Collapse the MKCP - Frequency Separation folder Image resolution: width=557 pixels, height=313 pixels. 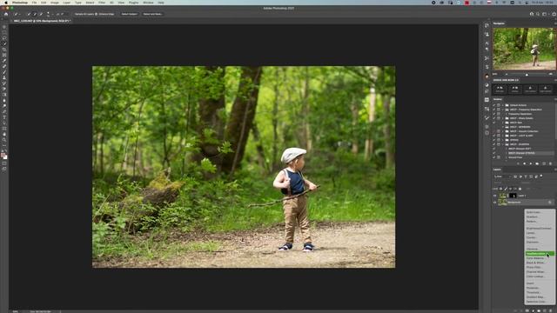click(x=503, y=110)
